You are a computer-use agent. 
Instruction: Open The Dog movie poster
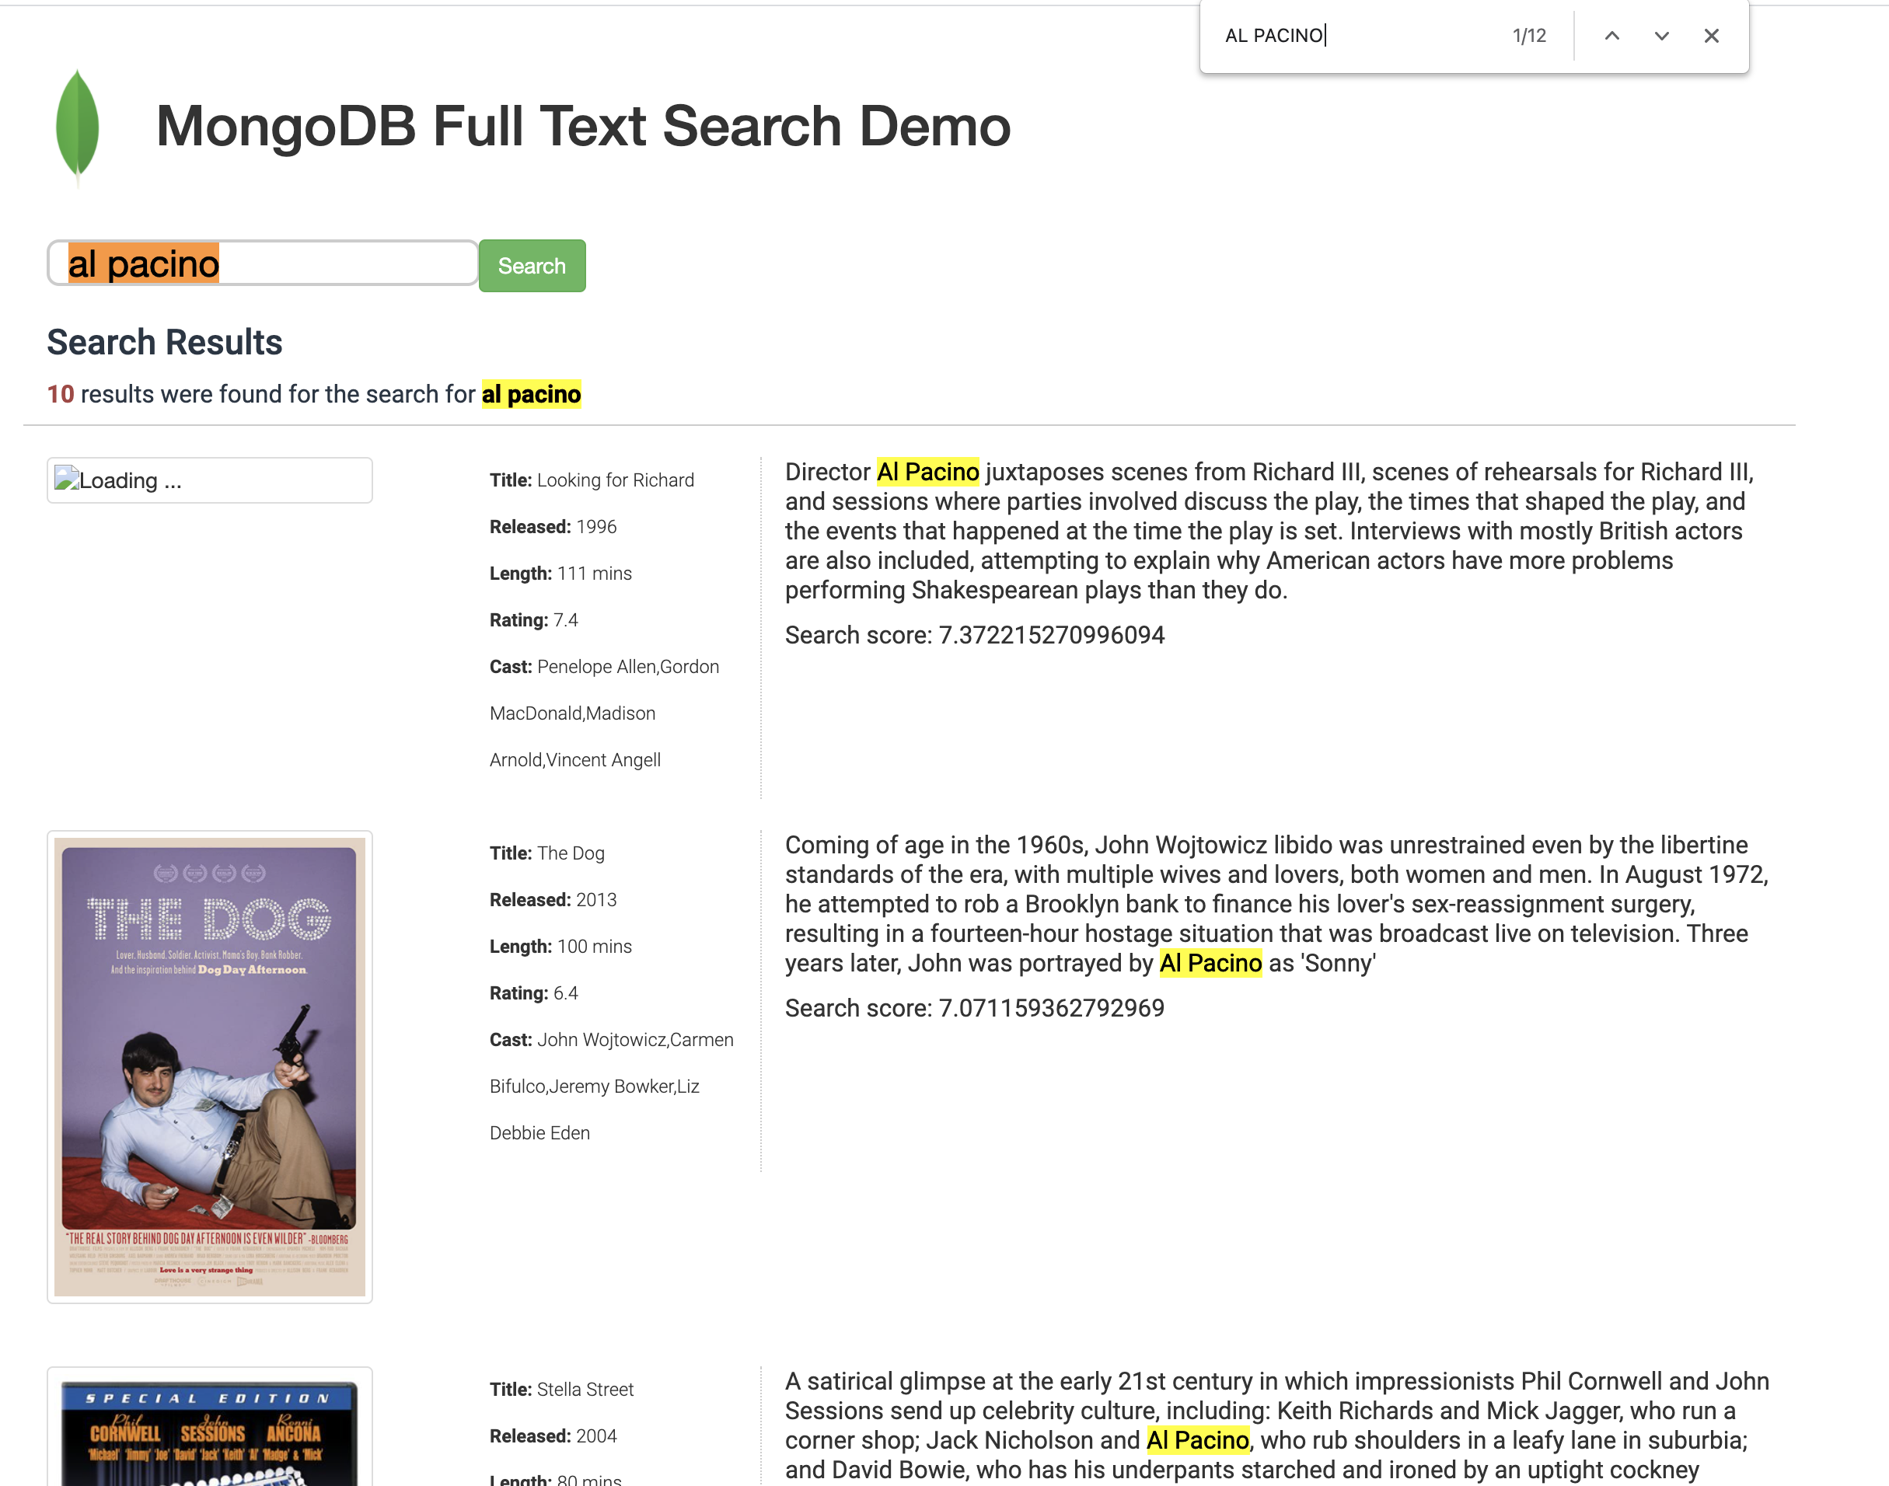209,1066
